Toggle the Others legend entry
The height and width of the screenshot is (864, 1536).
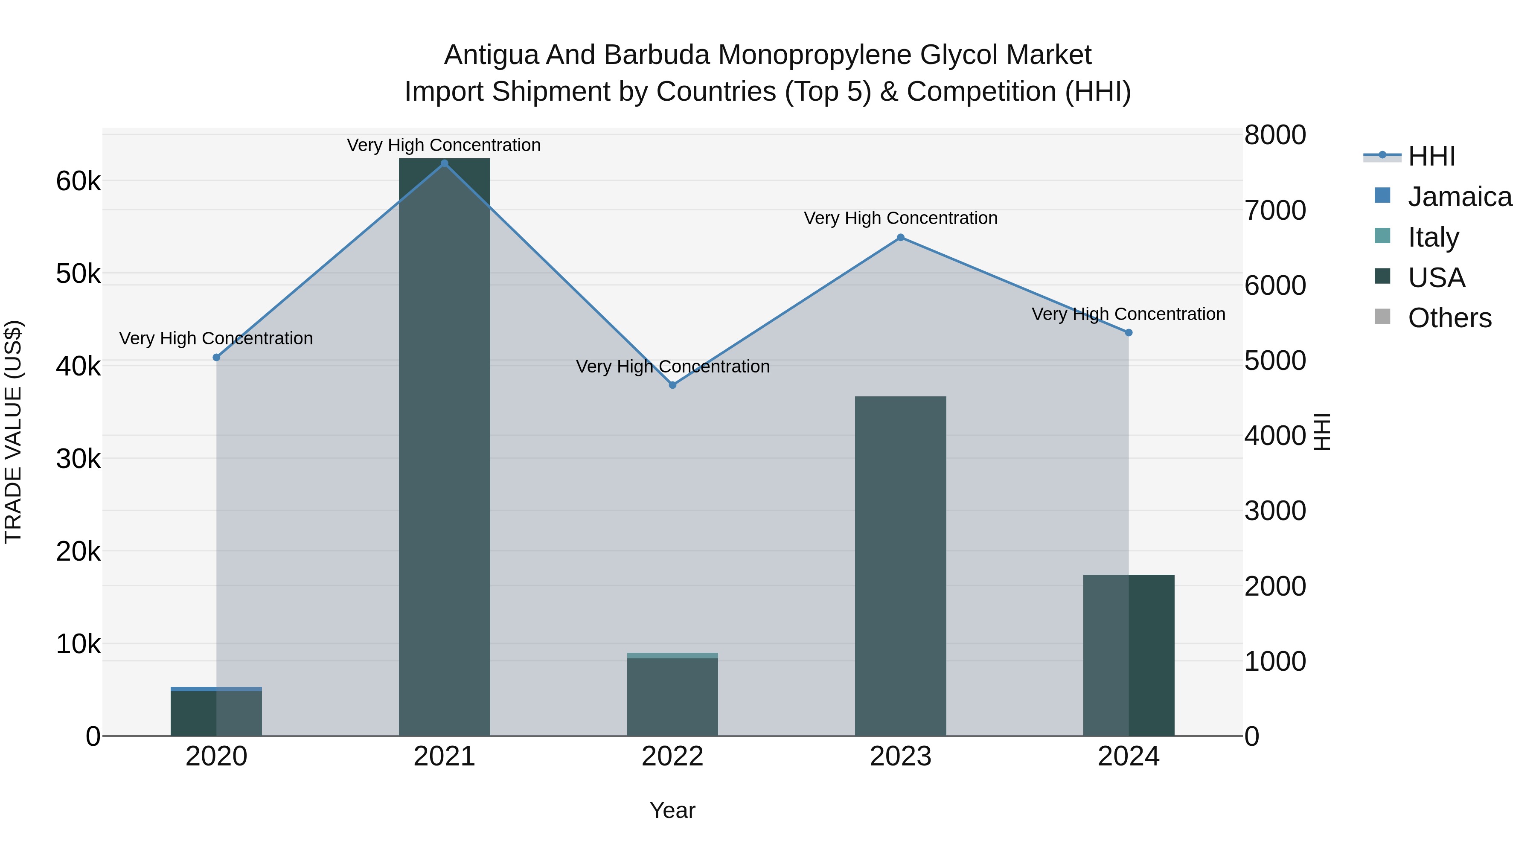(1433, 318)
